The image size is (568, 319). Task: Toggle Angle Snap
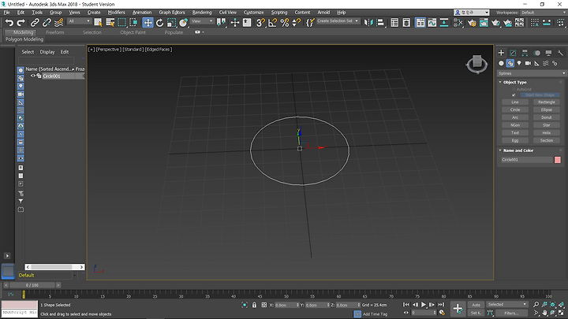(x=273, y=22)
